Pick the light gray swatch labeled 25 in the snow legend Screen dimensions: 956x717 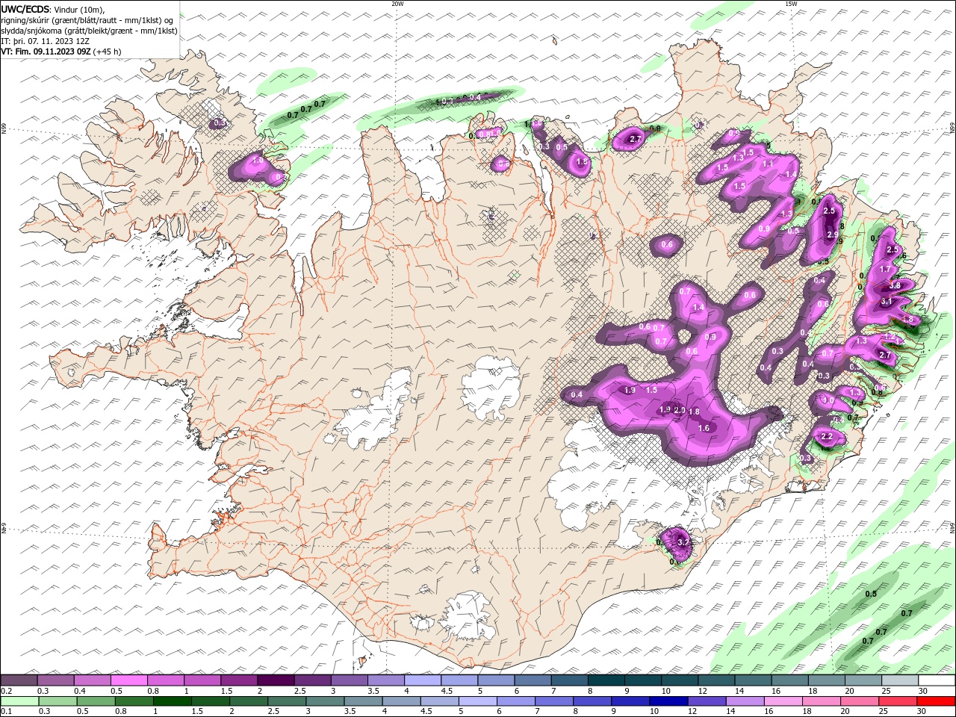pyautogui.click(x=899, y=680)
